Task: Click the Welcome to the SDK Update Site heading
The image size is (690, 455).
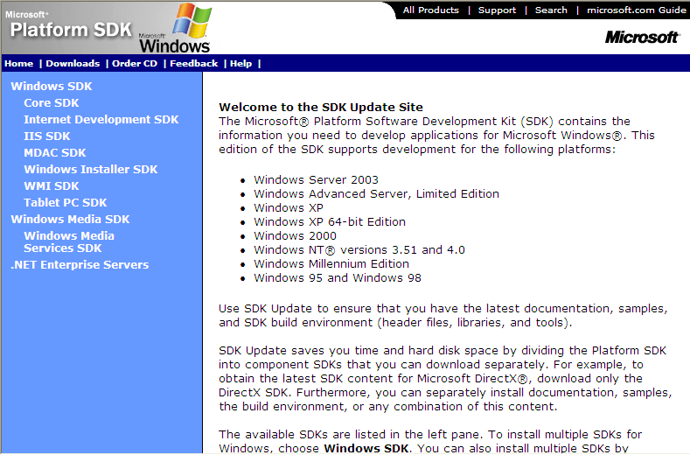Action: point(321,107)
